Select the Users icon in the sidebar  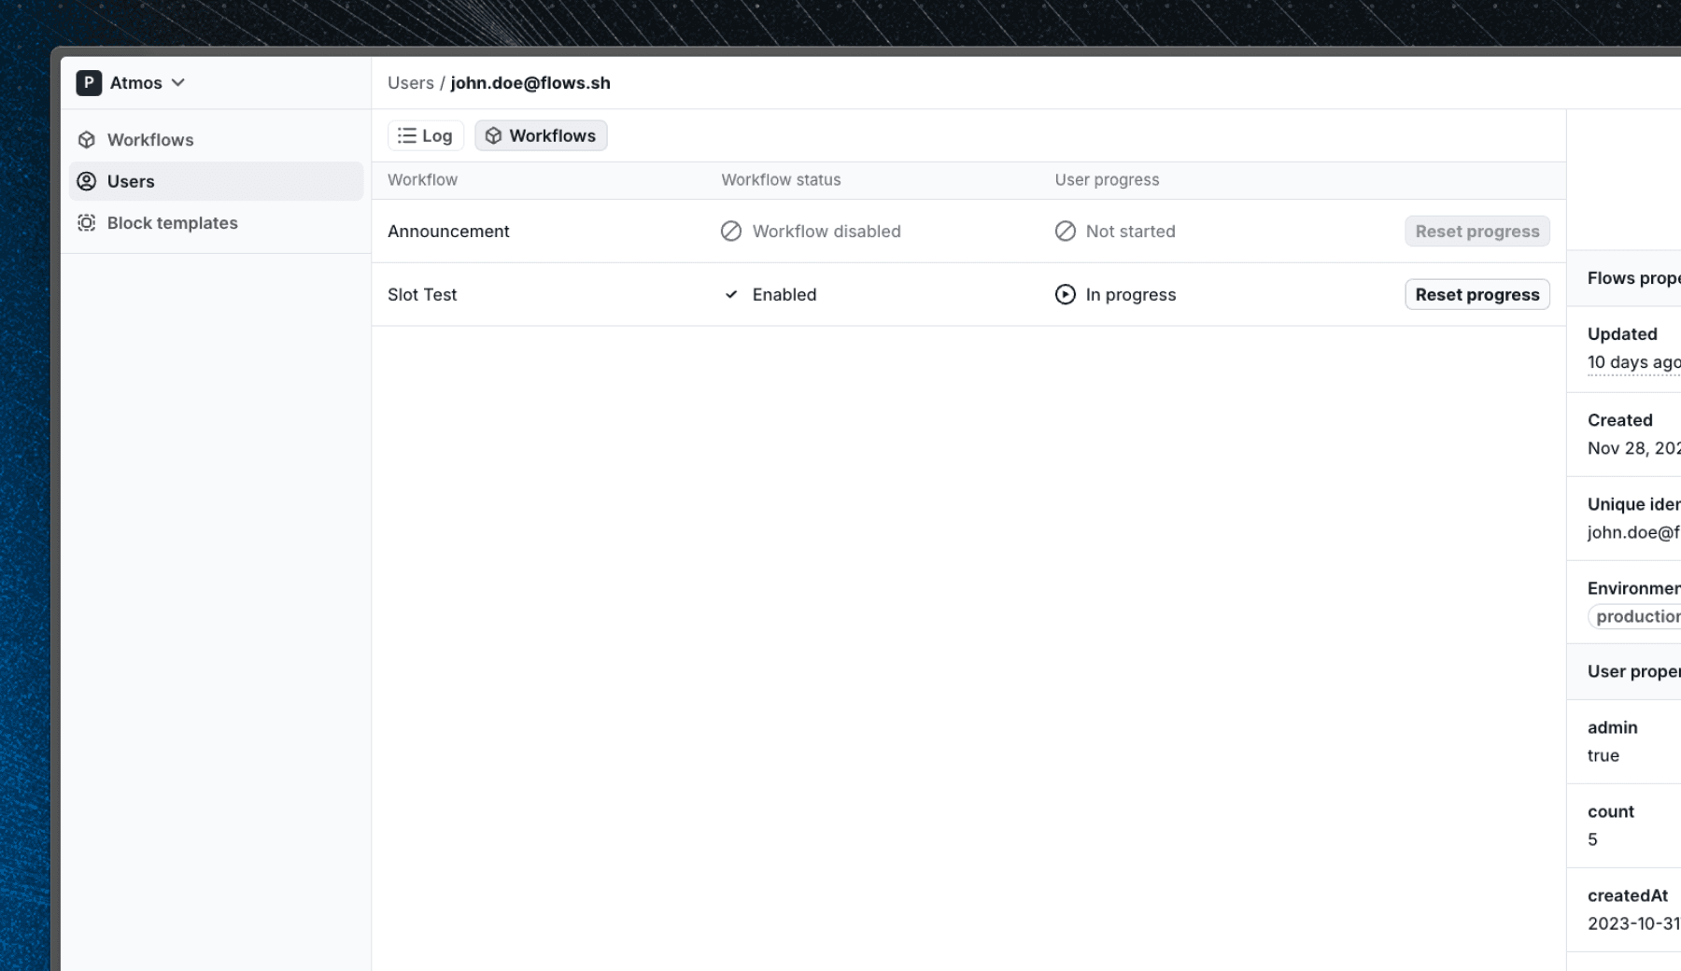(86, 181)
